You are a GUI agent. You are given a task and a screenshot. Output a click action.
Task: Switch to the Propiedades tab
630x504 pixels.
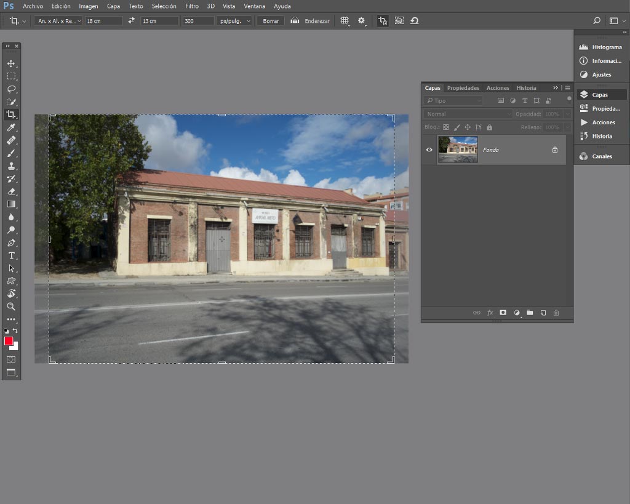463,87
